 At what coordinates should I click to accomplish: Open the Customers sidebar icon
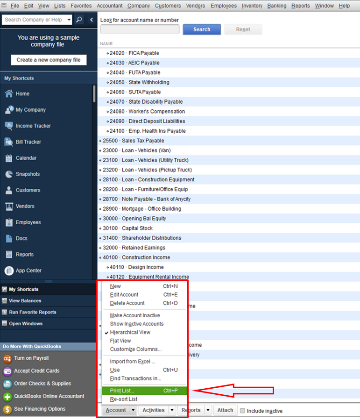coord(9,190)
